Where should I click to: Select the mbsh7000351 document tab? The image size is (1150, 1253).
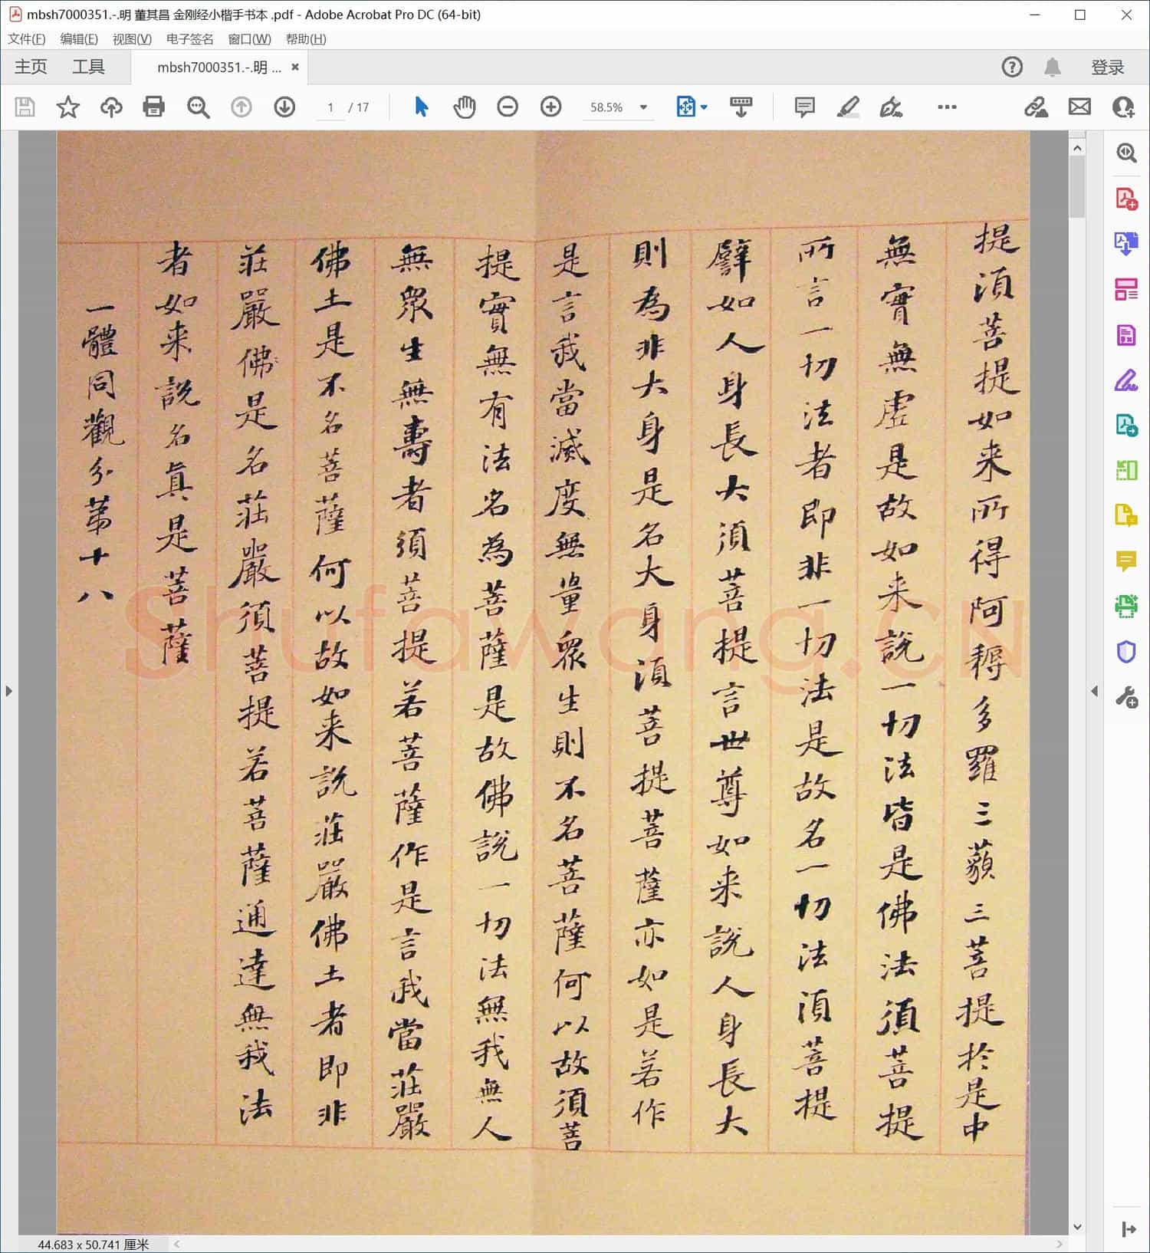click(x=219, y=67)
